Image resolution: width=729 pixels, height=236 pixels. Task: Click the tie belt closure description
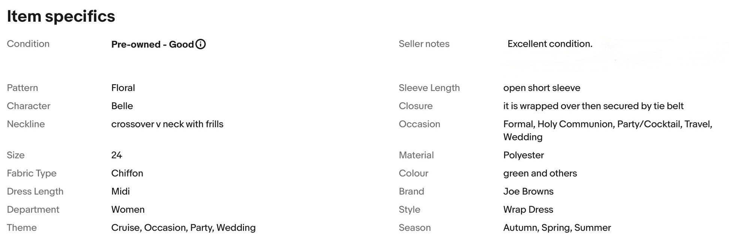pyautogui.click(x=593, y=106)
